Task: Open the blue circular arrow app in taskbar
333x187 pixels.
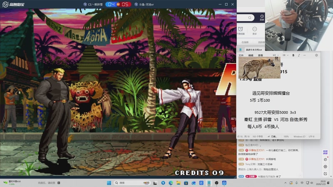Action: [x=163, y=183]
